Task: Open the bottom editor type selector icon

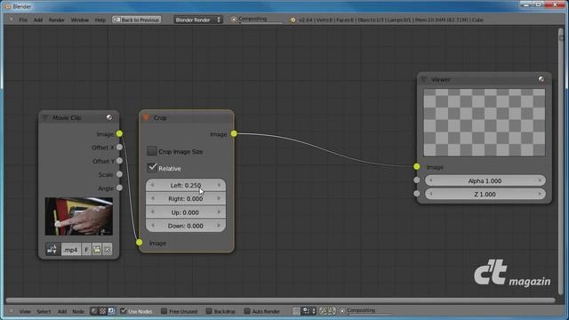Action: [x=11, y=311]
